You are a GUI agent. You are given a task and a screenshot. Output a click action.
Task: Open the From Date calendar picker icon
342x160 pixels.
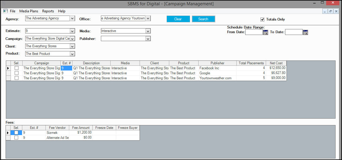[265, 32]
